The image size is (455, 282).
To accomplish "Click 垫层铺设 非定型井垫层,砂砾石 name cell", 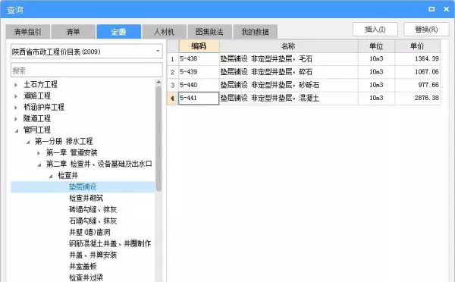I will click(x=289, y=85).
